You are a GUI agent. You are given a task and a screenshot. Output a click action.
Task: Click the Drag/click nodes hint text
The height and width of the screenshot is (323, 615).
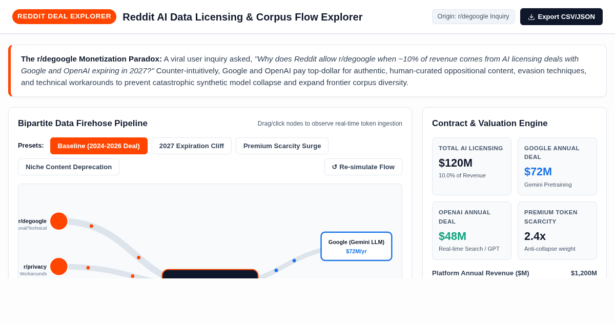pos(330,124)
